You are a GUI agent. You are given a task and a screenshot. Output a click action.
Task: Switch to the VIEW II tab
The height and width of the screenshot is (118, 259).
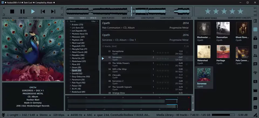[x=83, y=18]
